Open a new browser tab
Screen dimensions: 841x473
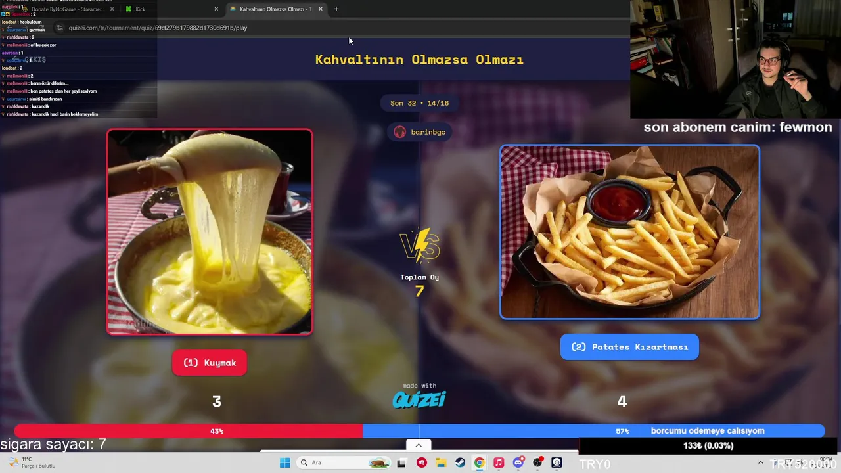click(336, 9)
